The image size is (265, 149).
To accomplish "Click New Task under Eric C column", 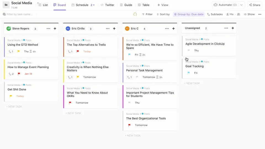I will pyautogui.click(x=133, y=135).
